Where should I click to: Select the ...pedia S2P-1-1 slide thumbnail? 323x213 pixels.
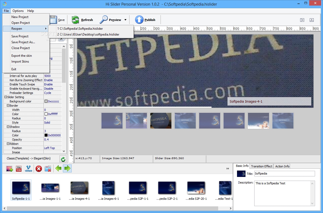coord(138,190)
